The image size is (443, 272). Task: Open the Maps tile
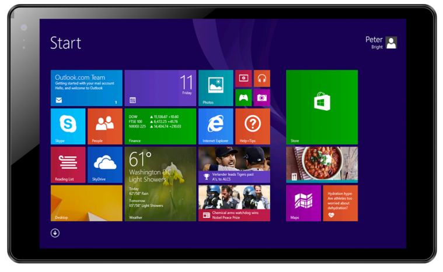[x=304, y=203]
